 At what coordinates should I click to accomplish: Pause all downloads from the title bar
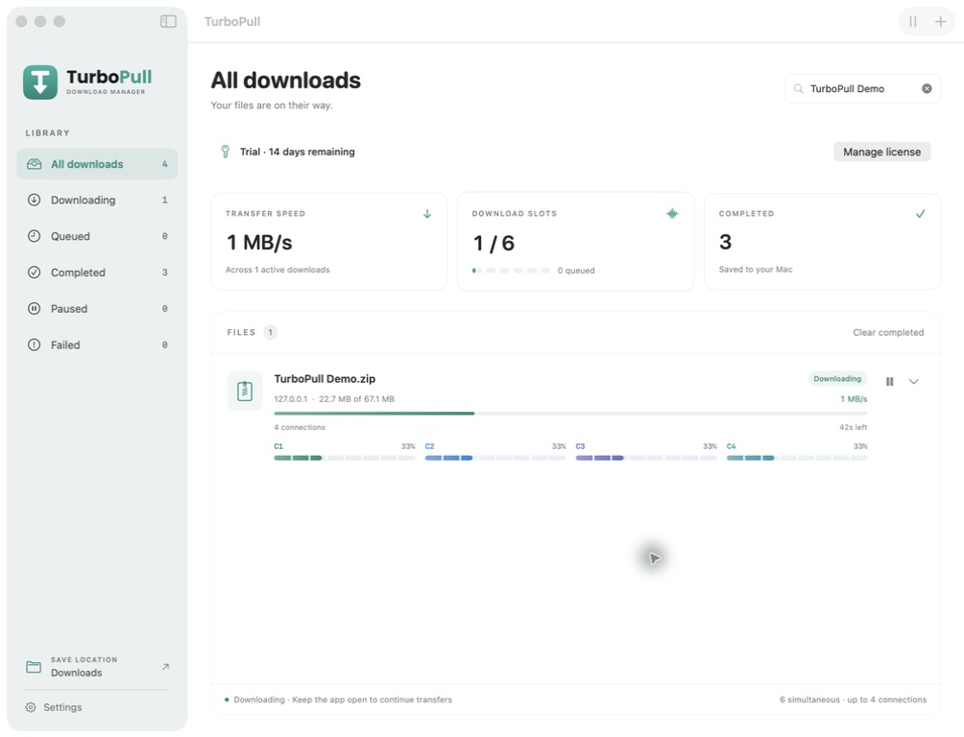[913, 21]
